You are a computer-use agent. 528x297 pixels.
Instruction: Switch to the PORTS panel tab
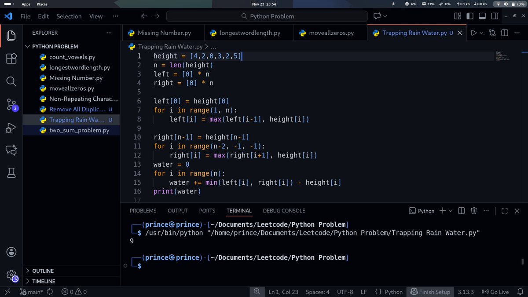click(x=207, y=211)
